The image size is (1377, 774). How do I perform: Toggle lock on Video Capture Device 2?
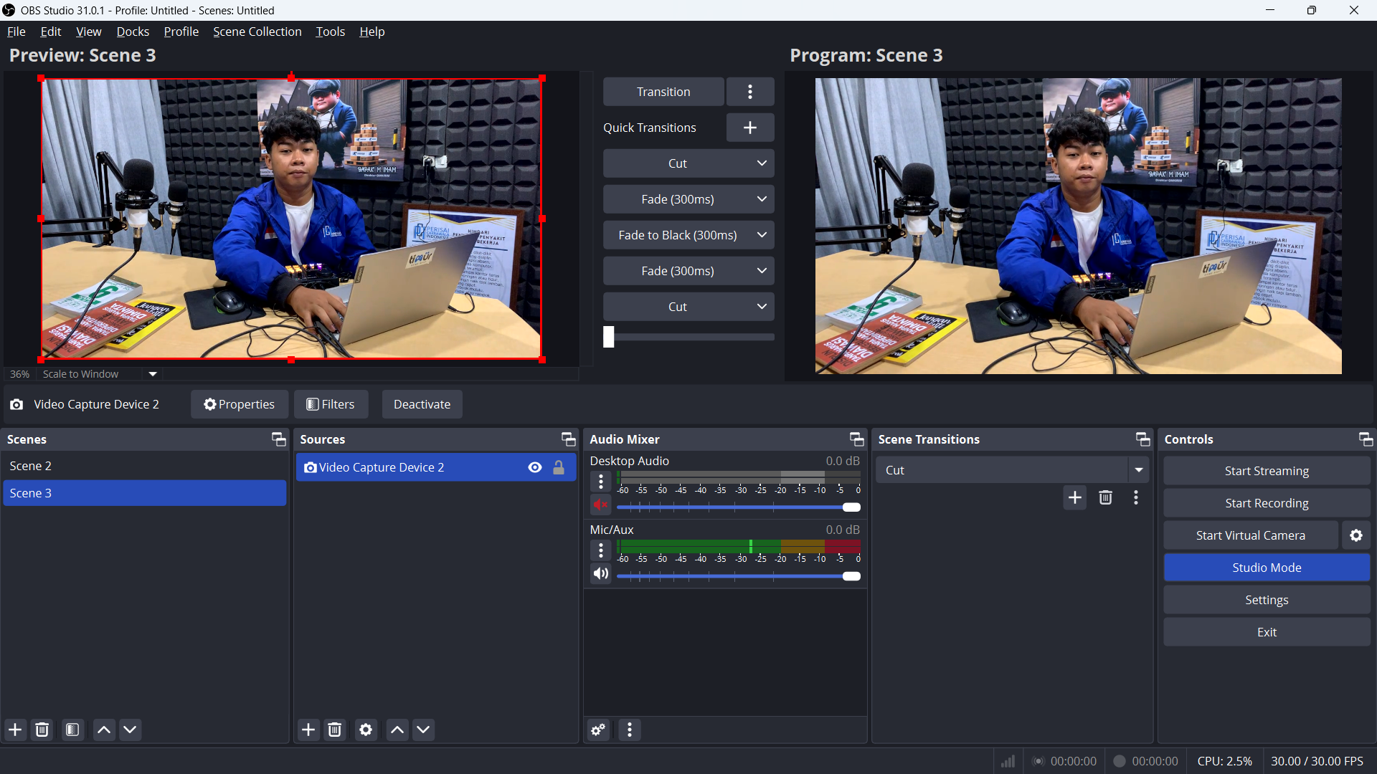(559, 467)
